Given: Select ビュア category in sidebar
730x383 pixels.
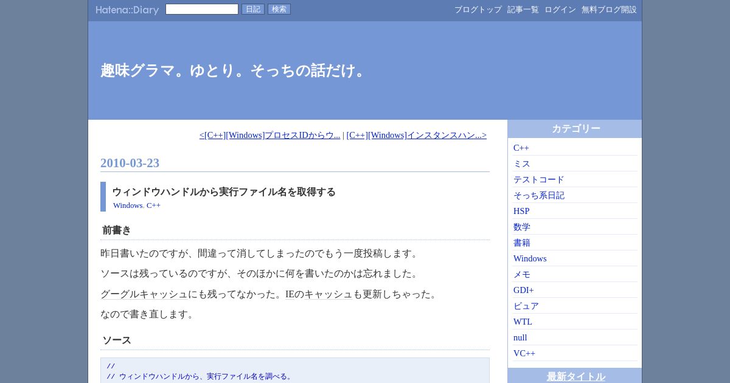Looking at the screenshot, I should click(x=526, y=306).
